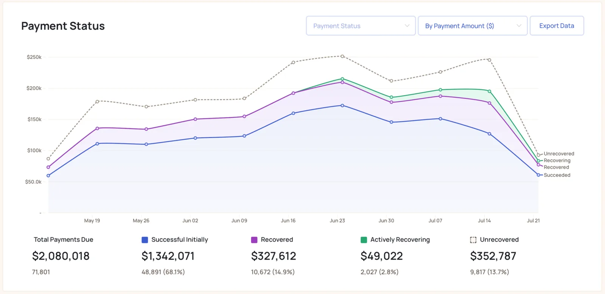Select the Unrecovered data point at Jun 23

[342, 56]
